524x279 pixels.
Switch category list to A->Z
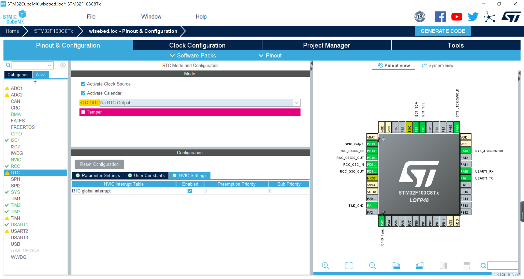[41, 75]
